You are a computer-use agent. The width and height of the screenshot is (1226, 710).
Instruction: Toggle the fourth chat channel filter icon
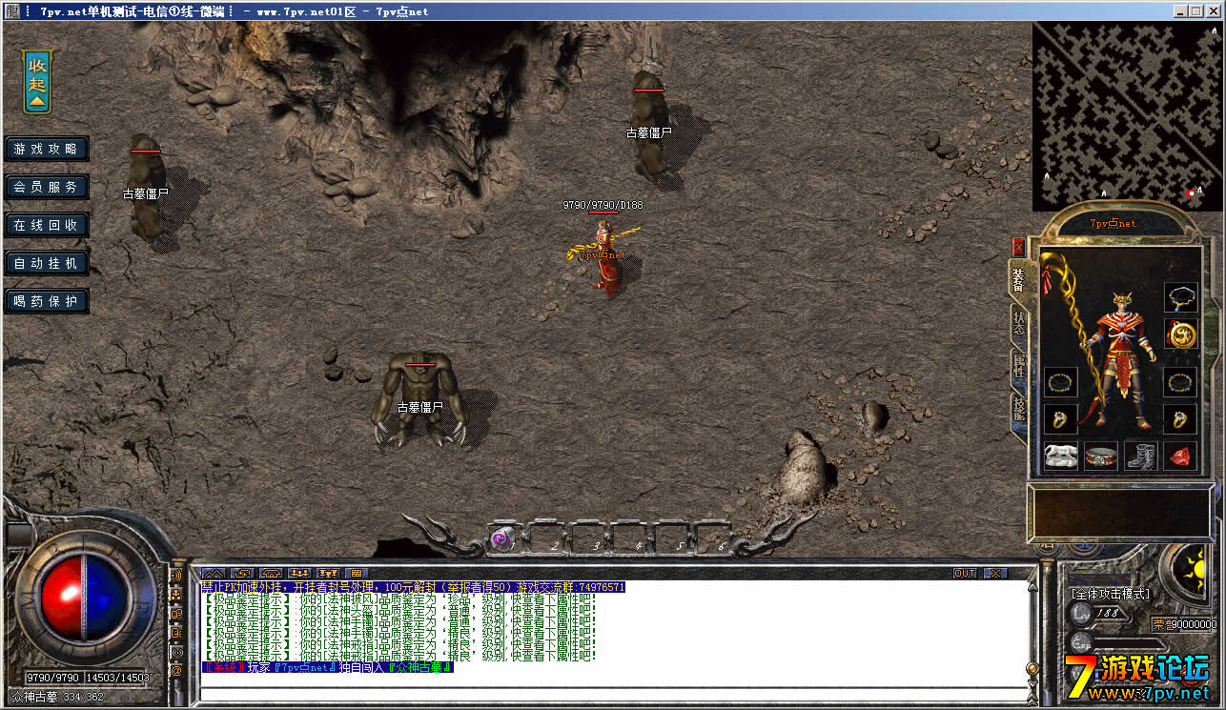(x=176, y=632)
